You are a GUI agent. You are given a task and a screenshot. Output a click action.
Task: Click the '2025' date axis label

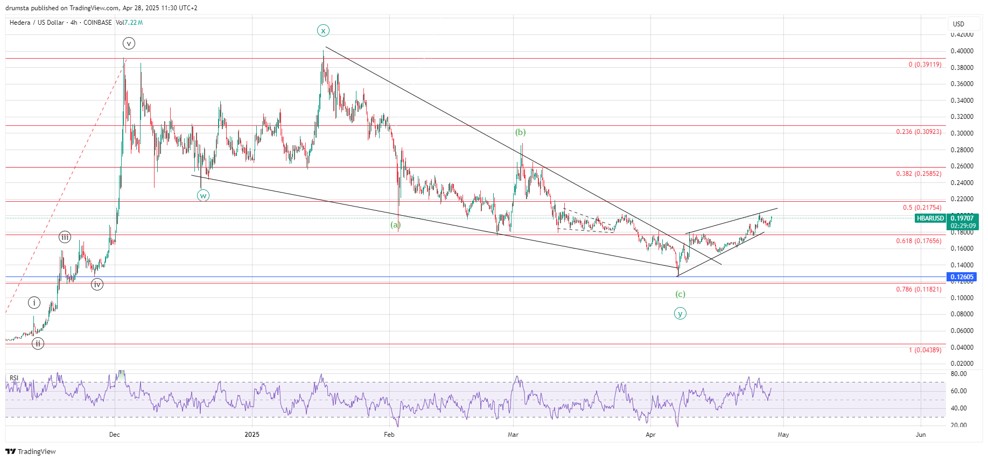[x=251, y=435]
